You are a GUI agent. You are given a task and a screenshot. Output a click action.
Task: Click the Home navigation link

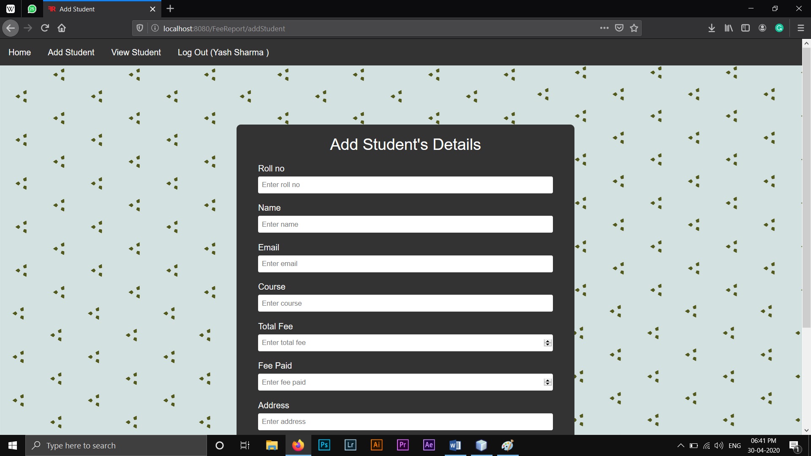coord(19,52)
